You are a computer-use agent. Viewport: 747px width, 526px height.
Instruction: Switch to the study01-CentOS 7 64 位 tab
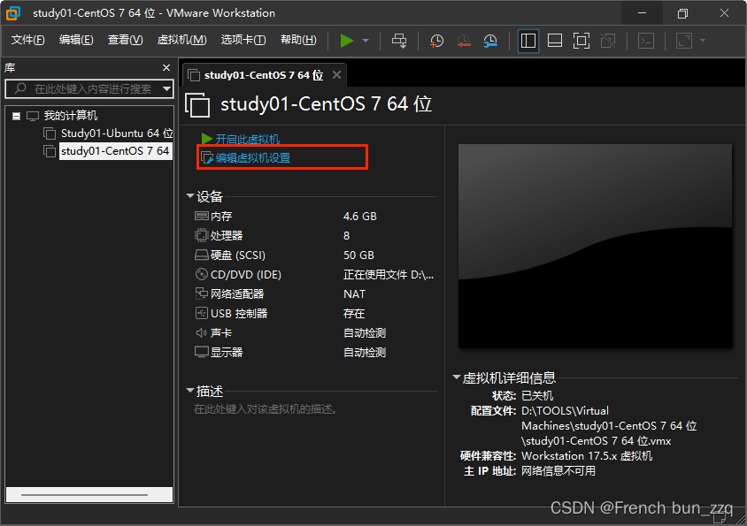pos(264,75)
